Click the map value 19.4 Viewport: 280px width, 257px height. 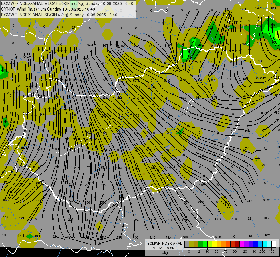tap(258, 8)
